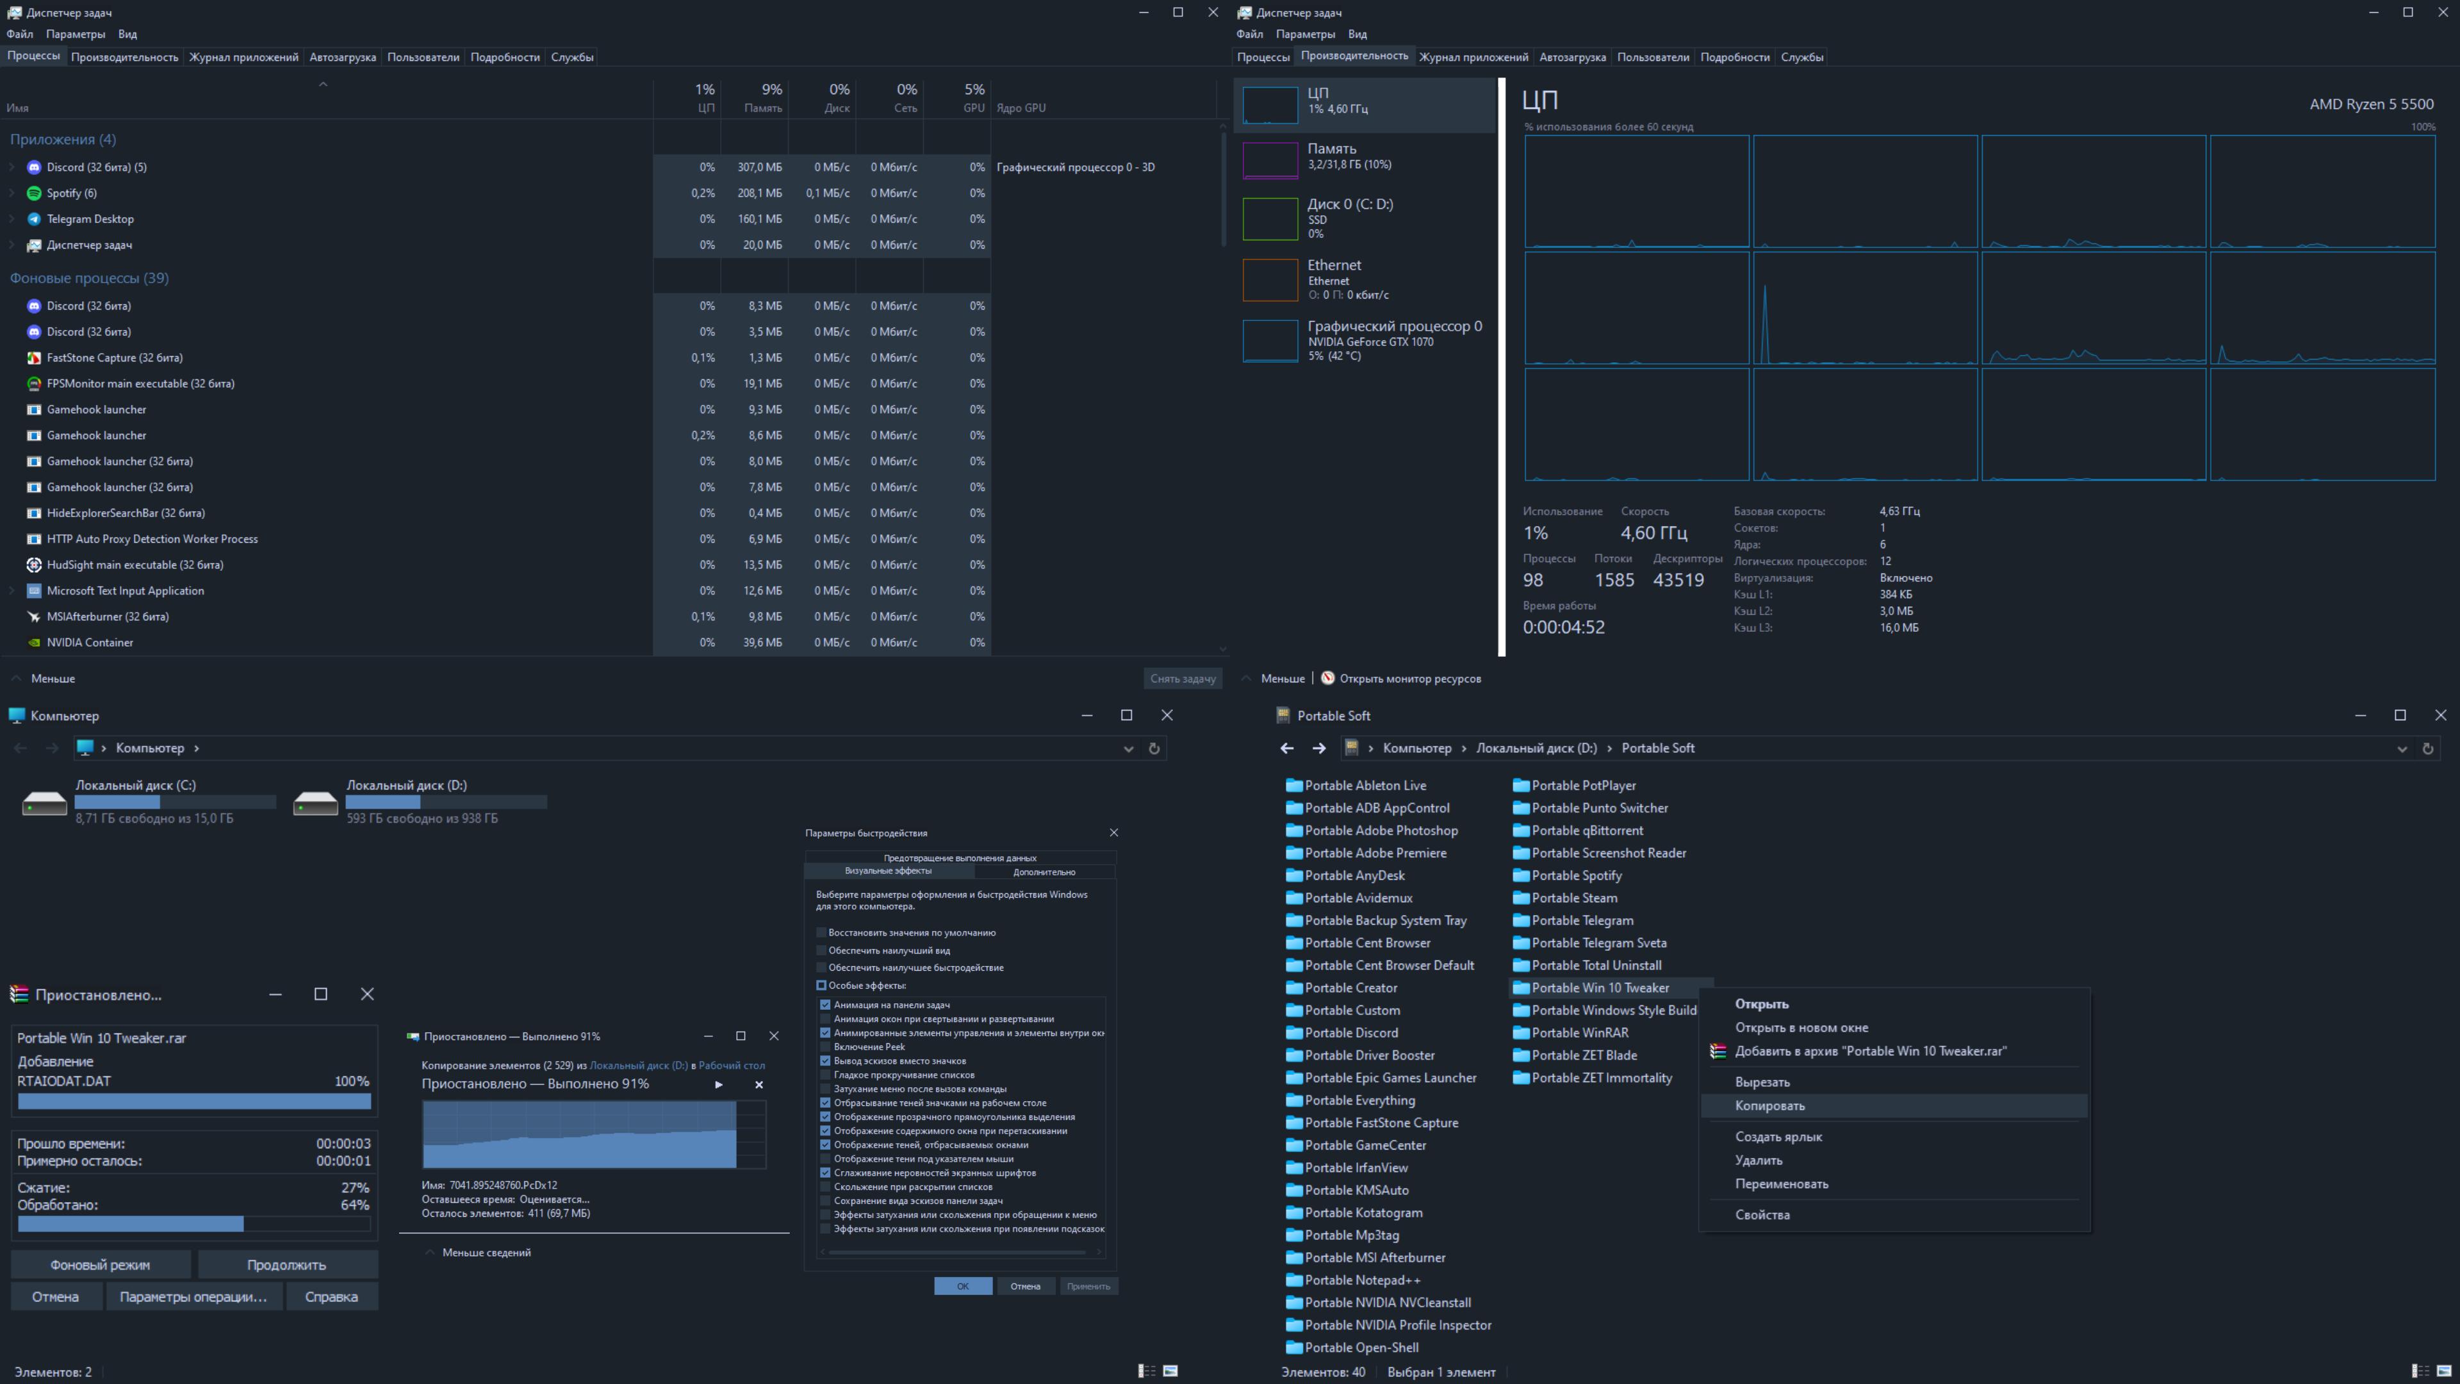
Task: Select Discord (32 бита) (5) app icon
Action: [x=33, y=167]
